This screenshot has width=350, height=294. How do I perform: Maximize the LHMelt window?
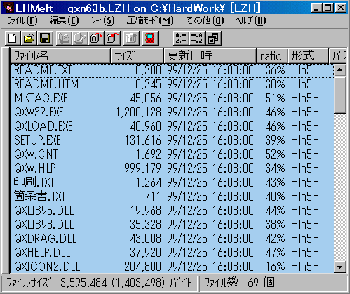point(328,8)
